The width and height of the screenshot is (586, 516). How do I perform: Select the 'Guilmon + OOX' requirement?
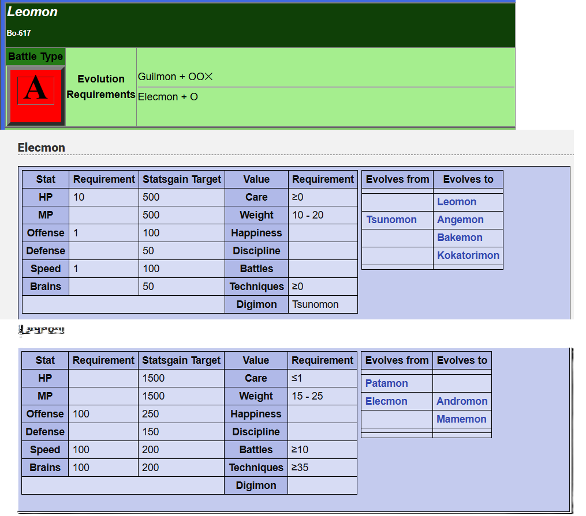click(x=175, y=77)
